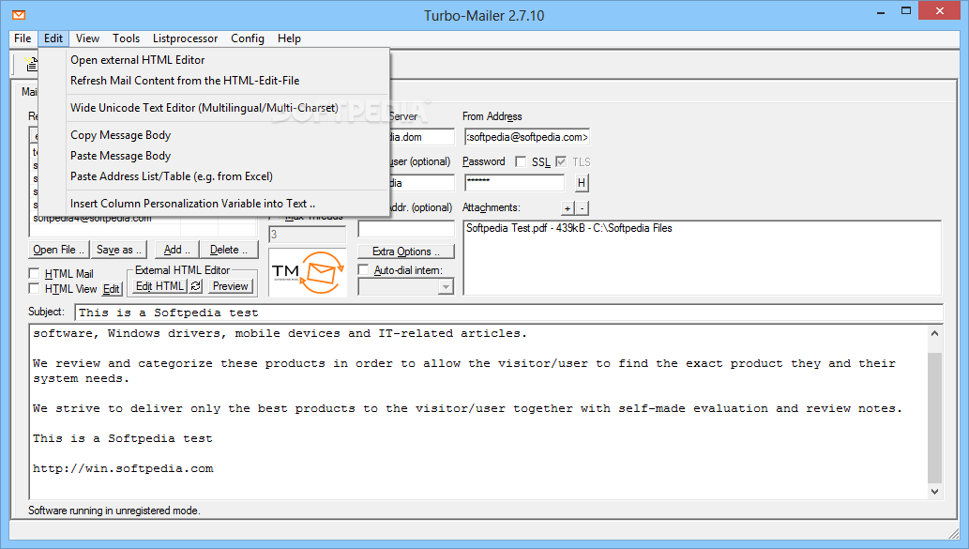969x549 pixels.
Task: Click the From Address input field
Action: pos(526,137)
